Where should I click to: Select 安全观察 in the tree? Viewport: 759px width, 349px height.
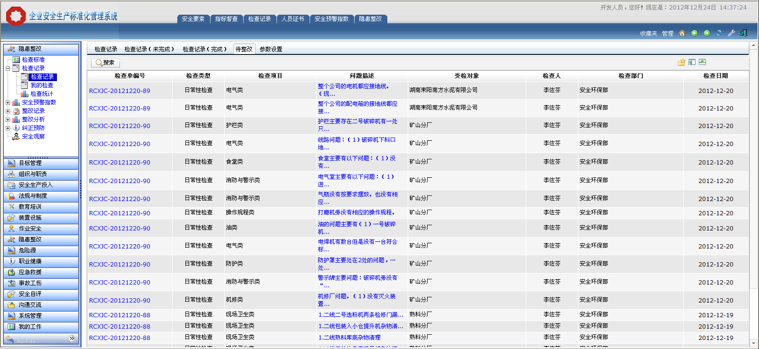pyautogui.click(x=33, y=137)
